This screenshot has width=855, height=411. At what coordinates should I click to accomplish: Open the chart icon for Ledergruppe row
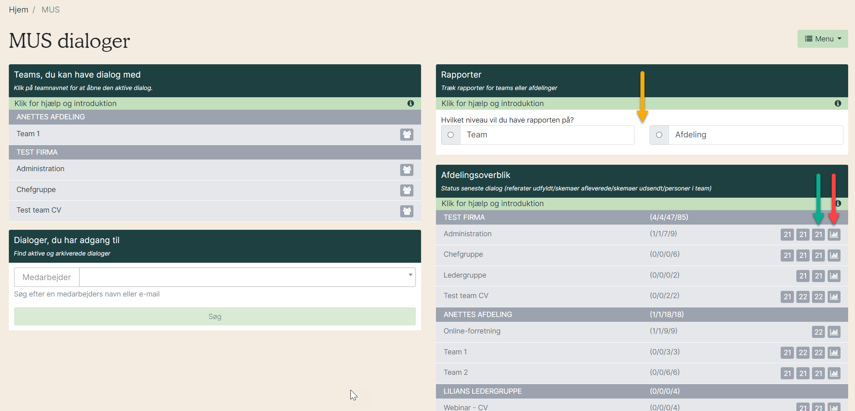pyautogui.click(x=834, y=276)
